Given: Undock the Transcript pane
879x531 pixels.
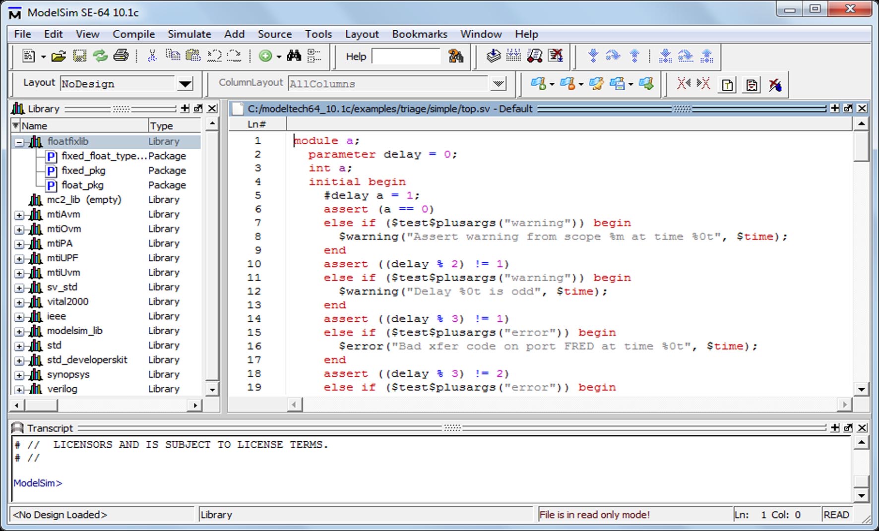Looking at the screenshot, I should [848, 427].
